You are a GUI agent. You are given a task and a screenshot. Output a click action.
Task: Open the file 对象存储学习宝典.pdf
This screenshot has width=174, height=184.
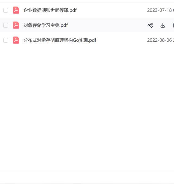coord(46,25)
